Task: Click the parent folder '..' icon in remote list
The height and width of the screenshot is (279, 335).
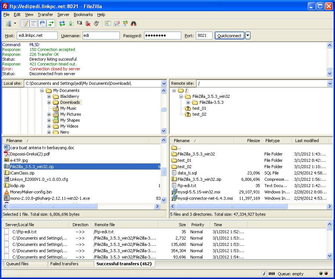Action: pos(174,148)
